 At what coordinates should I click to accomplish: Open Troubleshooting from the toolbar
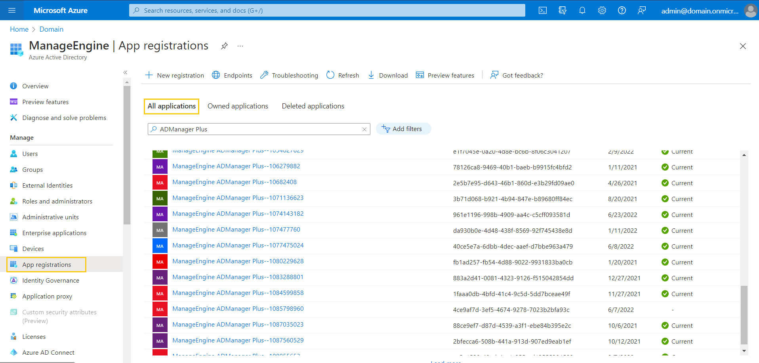tap(289, 75)
